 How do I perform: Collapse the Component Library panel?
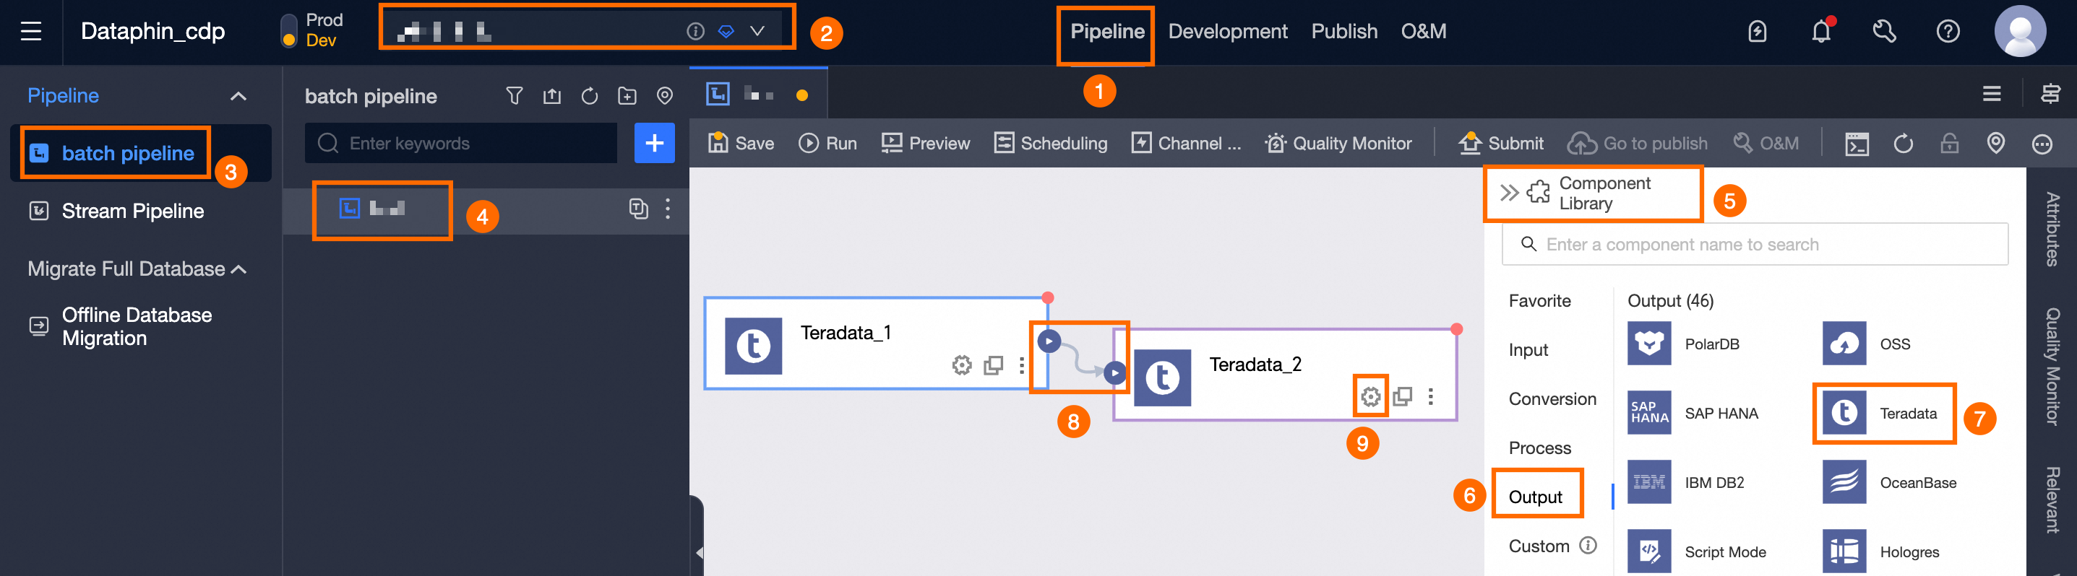1508,193
